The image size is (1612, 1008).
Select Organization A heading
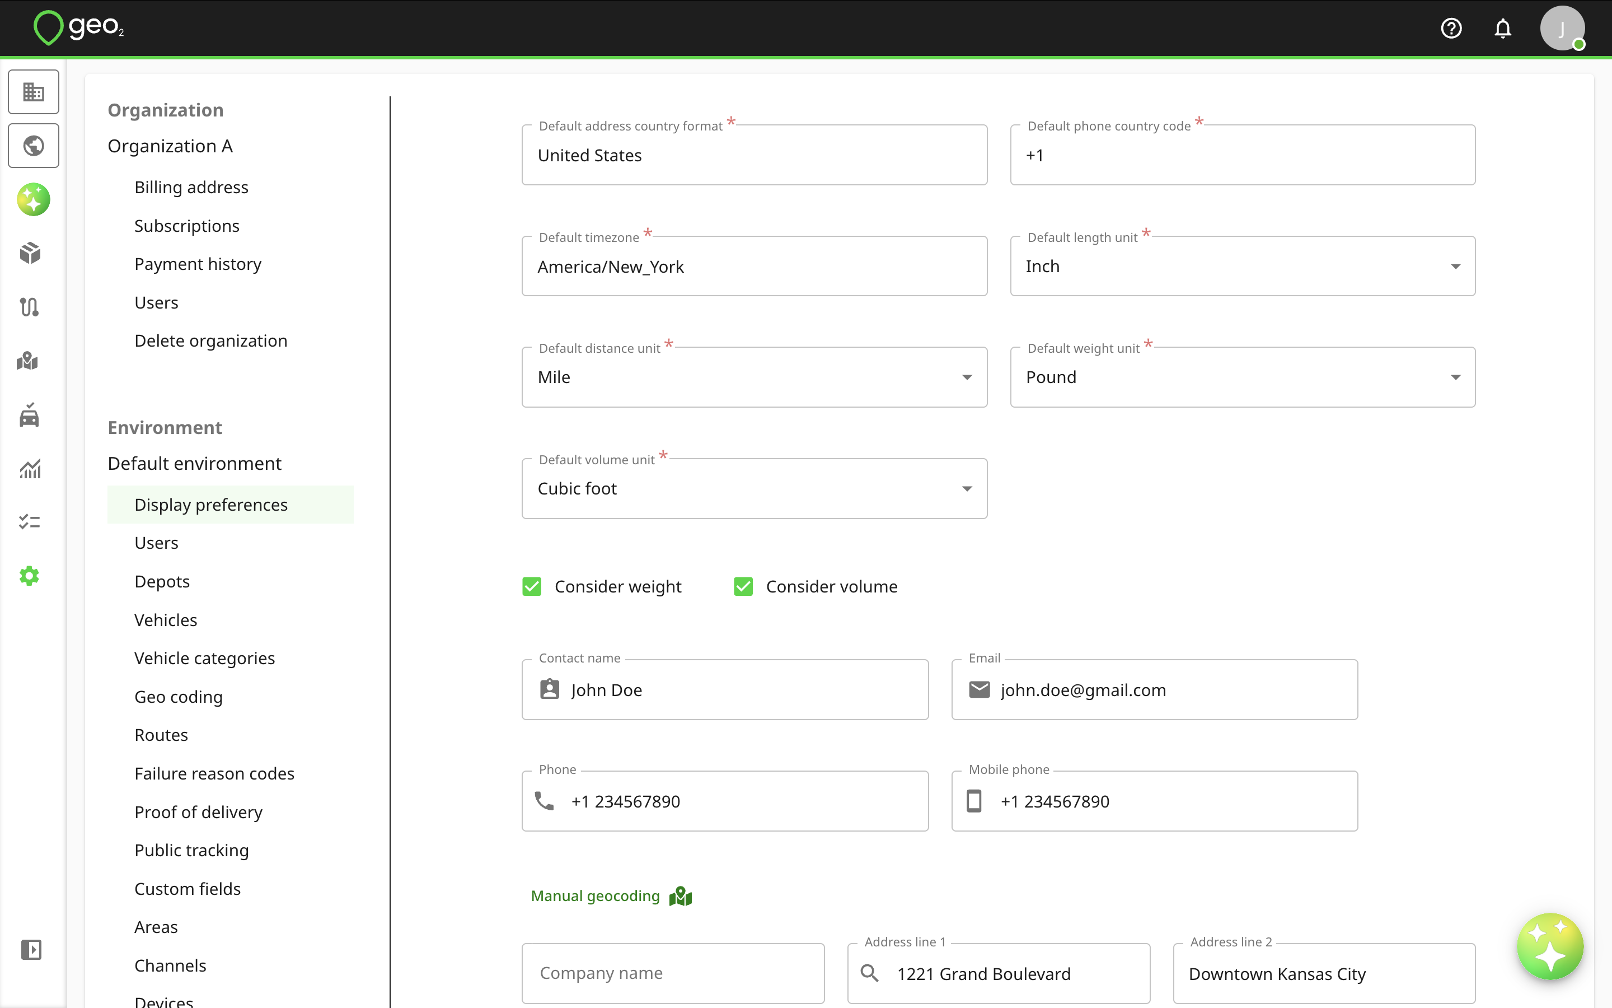click(x=171, y=146)
